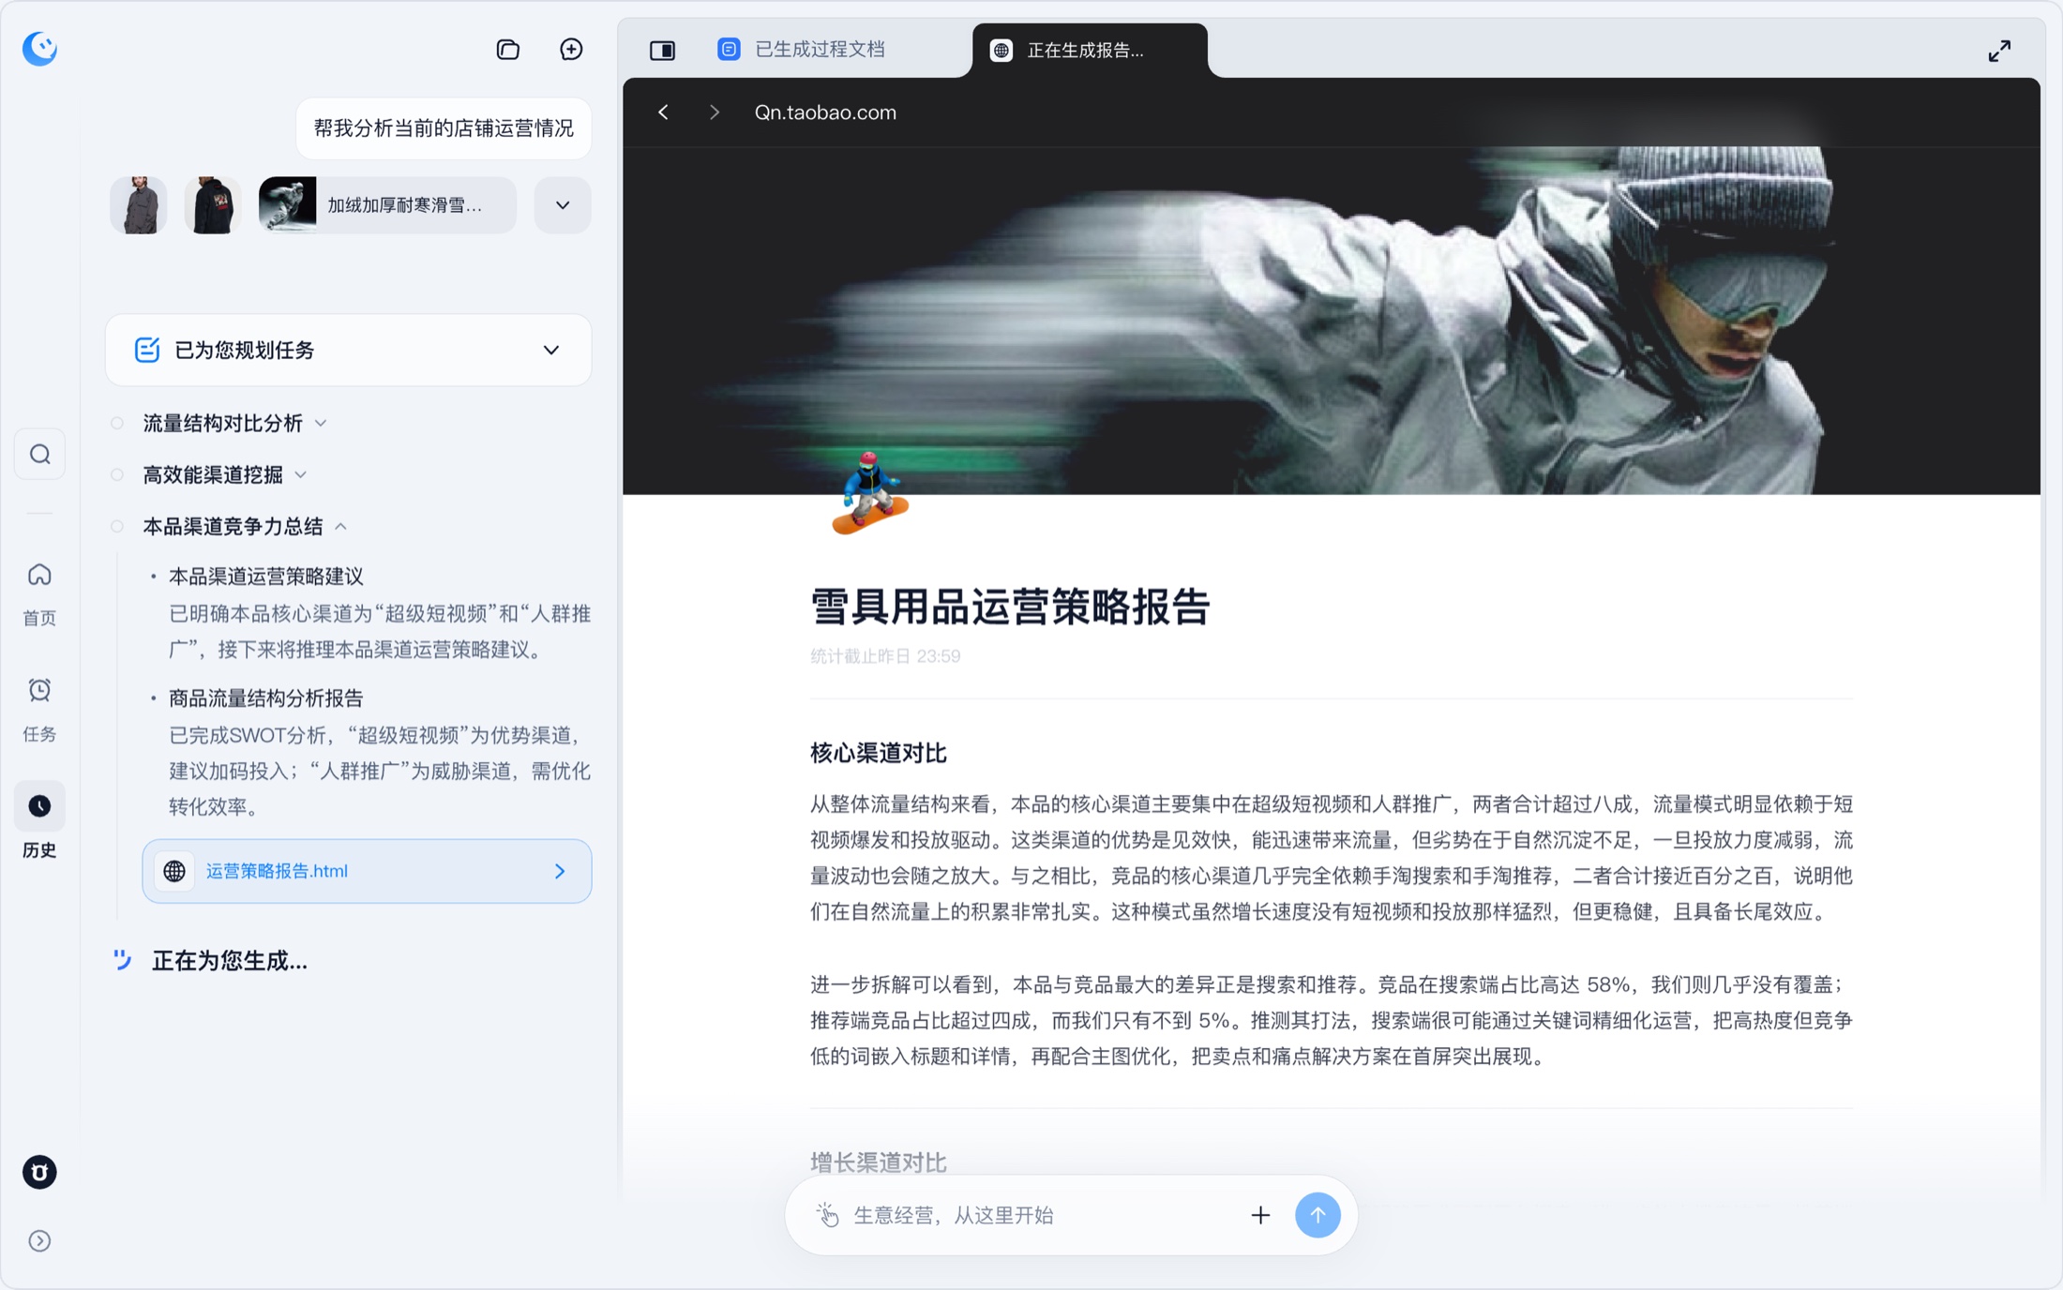Screen dimensions: 2063x1290
Task: Click the snowboarder emoji page icon
Action: (869, 492)
